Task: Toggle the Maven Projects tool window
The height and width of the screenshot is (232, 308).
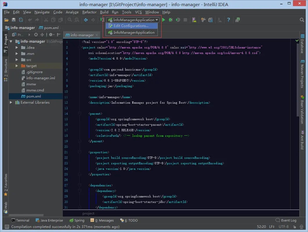Action: click(x=302, y=74)
